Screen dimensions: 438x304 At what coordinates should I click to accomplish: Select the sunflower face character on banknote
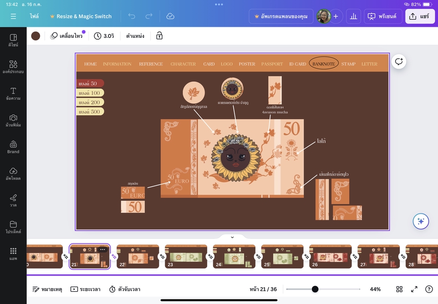(236, 158)
